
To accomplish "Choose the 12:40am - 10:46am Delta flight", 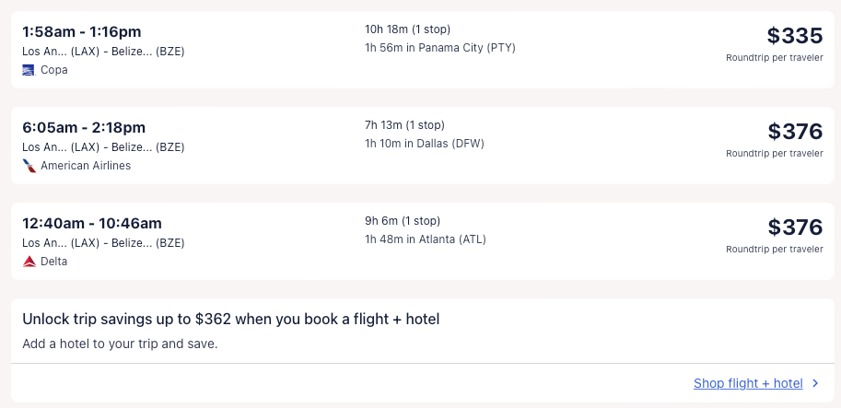I will click(92, 223).
